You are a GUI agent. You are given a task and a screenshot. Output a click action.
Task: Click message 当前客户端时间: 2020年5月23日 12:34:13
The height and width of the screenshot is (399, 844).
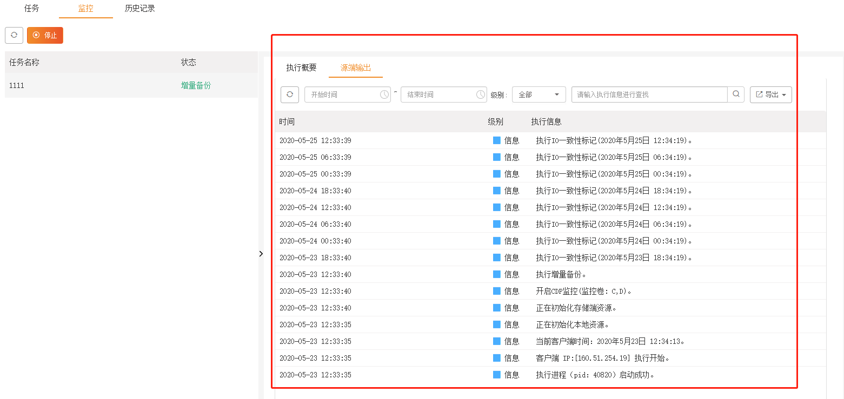[x=610, y=341]
